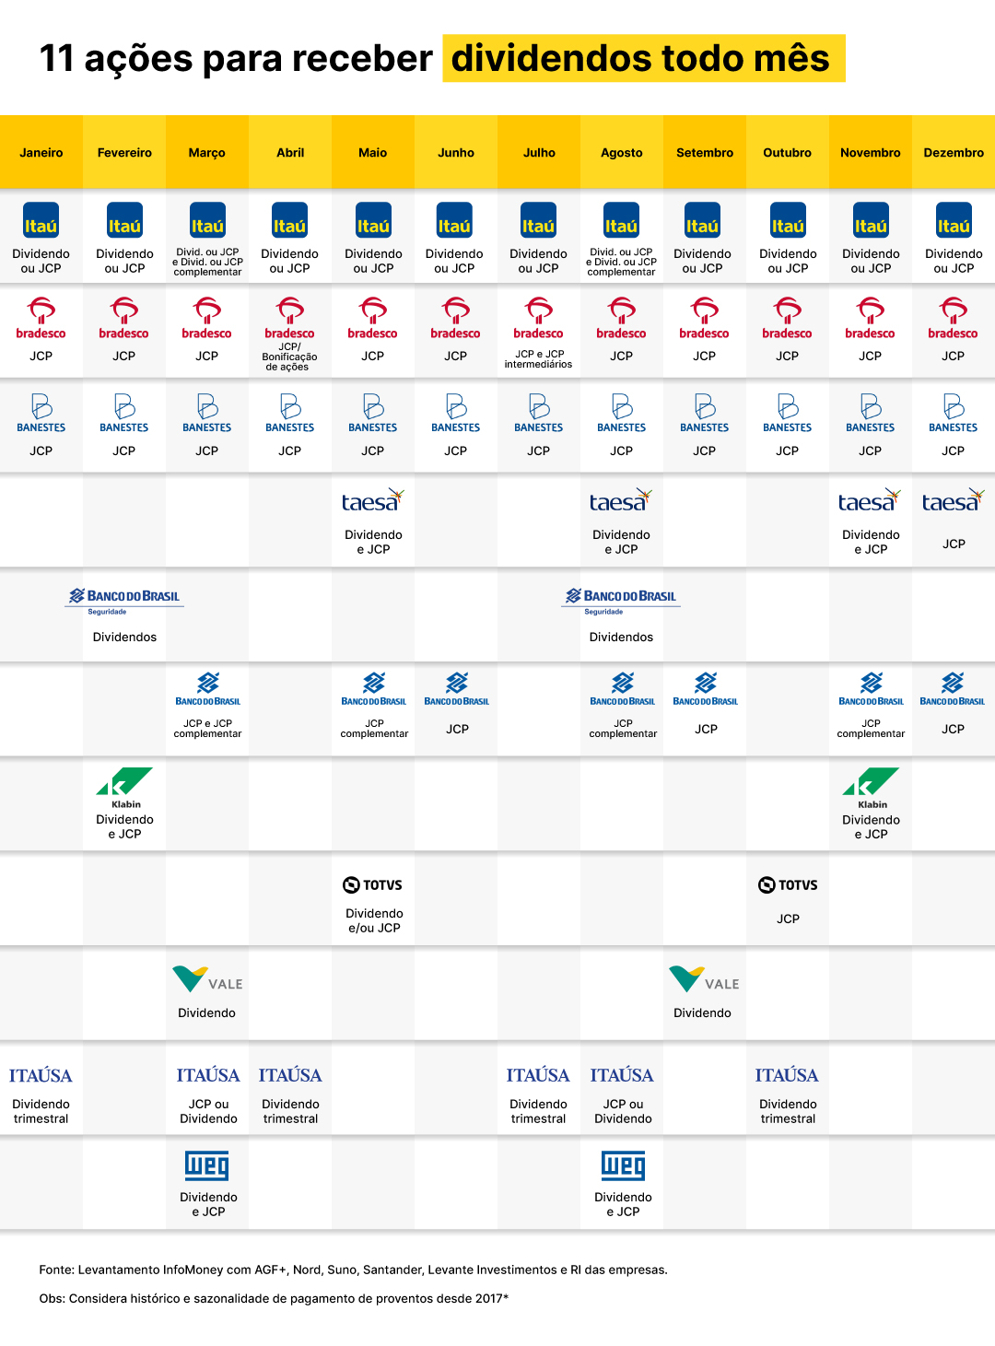Click the Taesa logo in the Maio column

(x=373, y=501)
